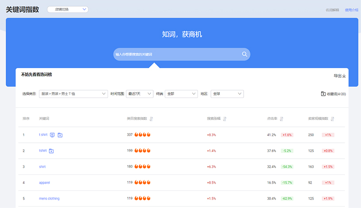Sort by 搜索涨幅 column arrows

click(225, 119)
